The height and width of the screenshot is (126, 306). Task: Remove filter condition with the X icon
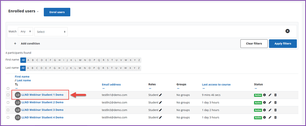pyautogui.click(x=288, y=31)
